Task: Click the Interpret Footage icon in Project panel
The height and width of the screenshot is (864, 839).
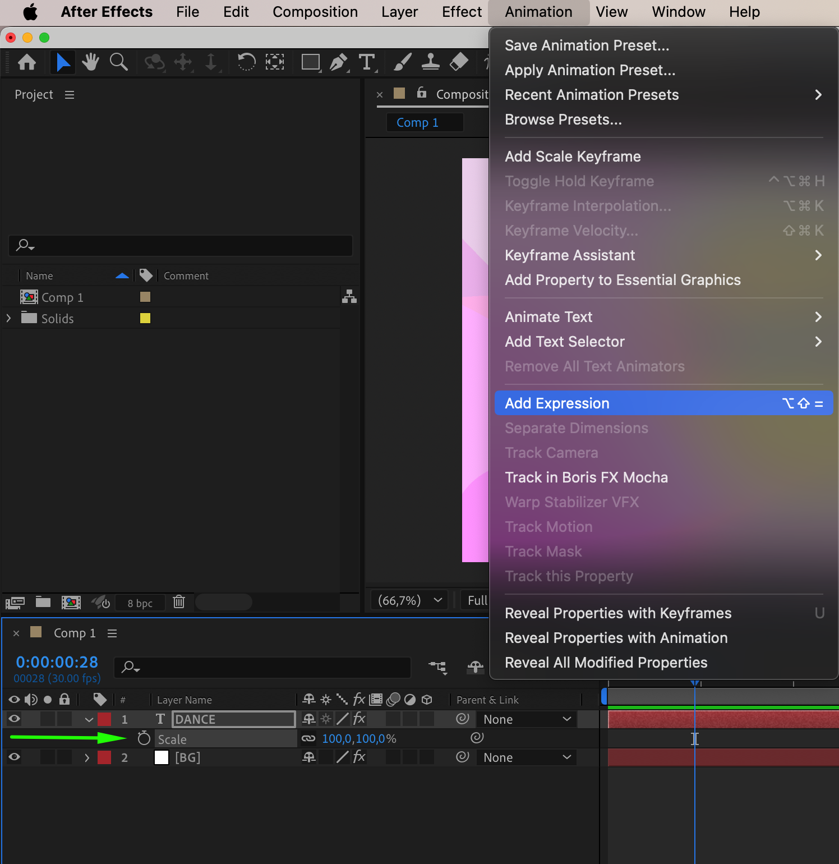Action: [15, 603]
